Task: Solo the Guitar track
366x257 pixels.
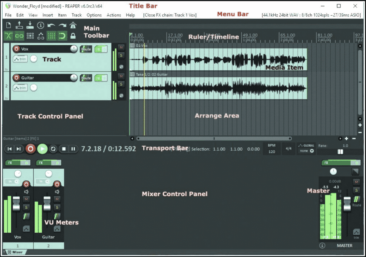Action: click(x=121, y=84)
